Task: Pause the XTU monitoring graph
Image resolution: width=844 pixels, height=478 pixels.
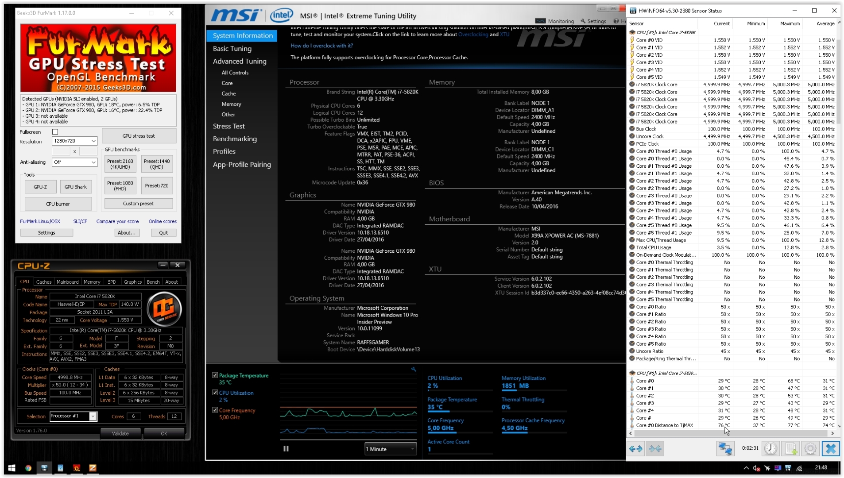Action: pos(286,449)
